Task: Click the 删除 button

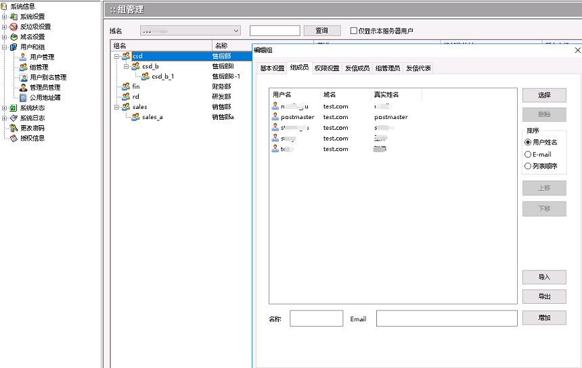Action: [544, 114]
